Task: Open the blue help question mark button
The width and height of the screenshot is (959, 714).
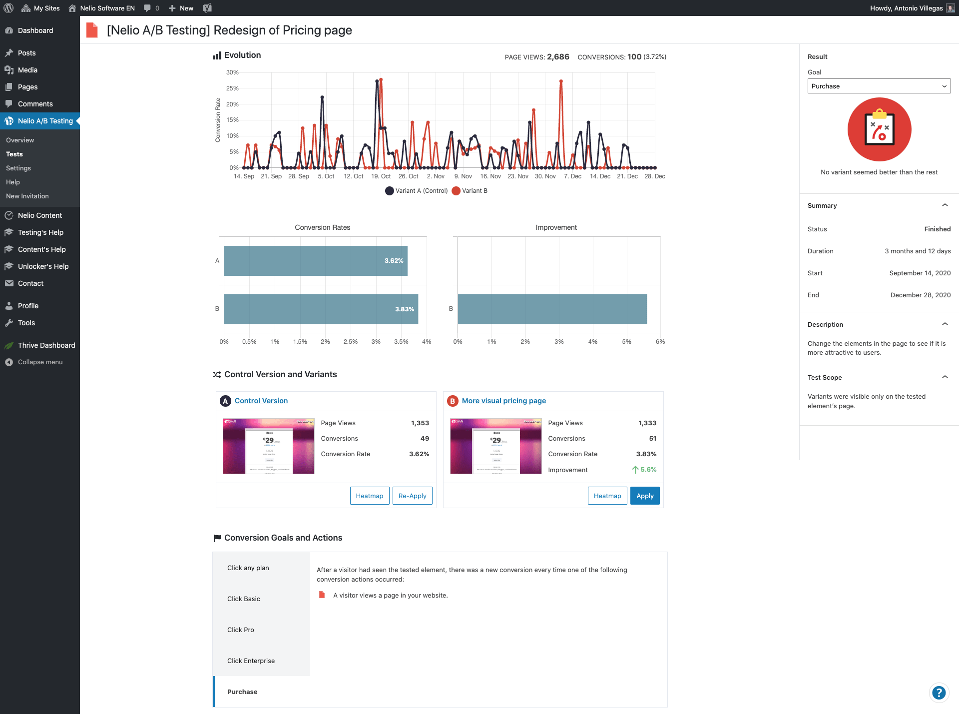Action: (x=939, y=693)
